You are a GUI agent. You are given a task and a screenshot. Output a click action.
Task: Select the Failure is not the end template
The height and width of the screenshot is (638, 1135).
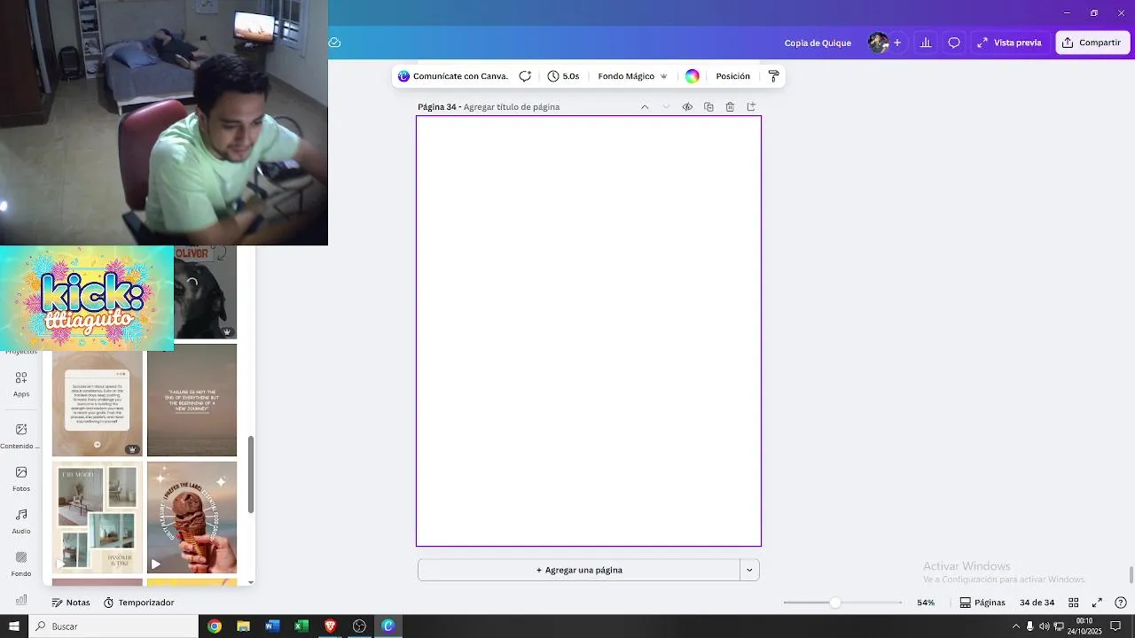pos(192,401)
